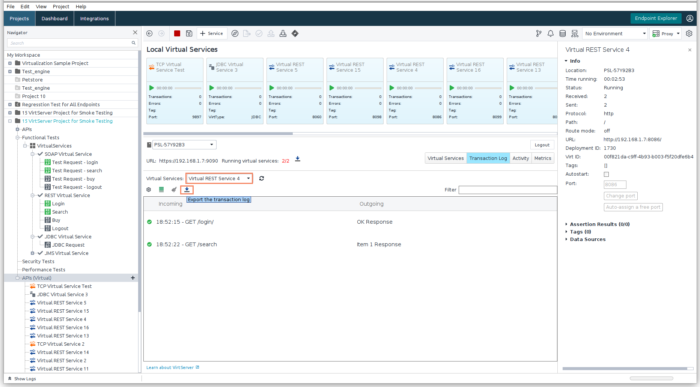This screenshot has height=387, width=700.
Task: Click the red Stop button in toolbar
Action: click(177, 33)
